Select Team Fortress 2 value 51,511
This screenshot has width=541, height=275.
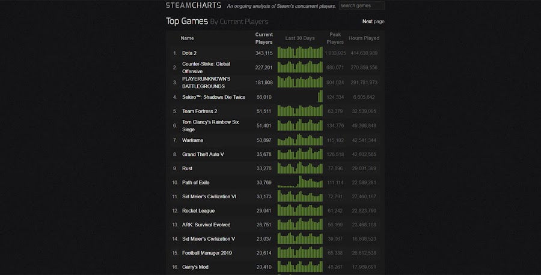pos(264,111)
